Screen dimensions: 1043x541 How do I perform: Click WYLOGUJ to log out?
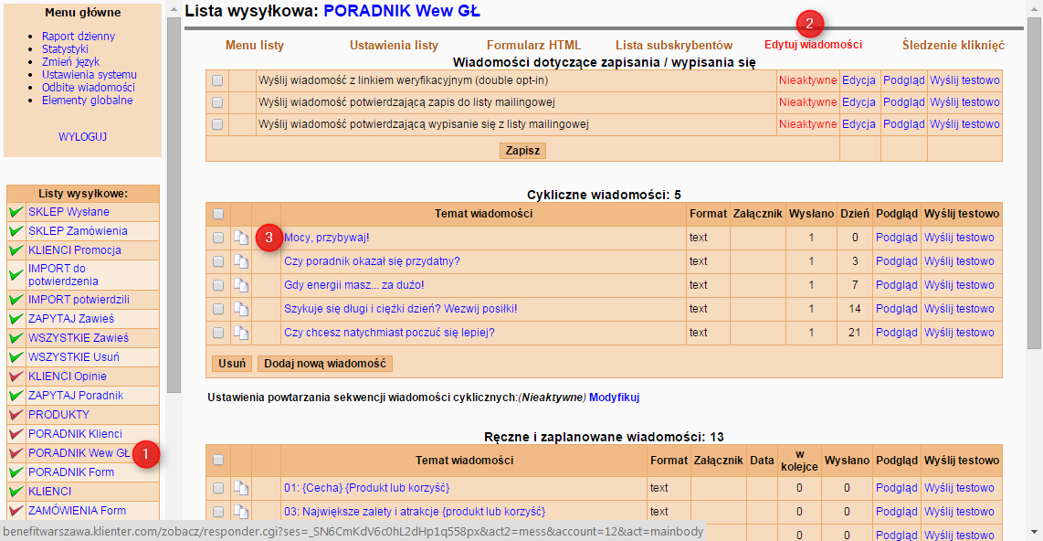[x=82, y=136]
